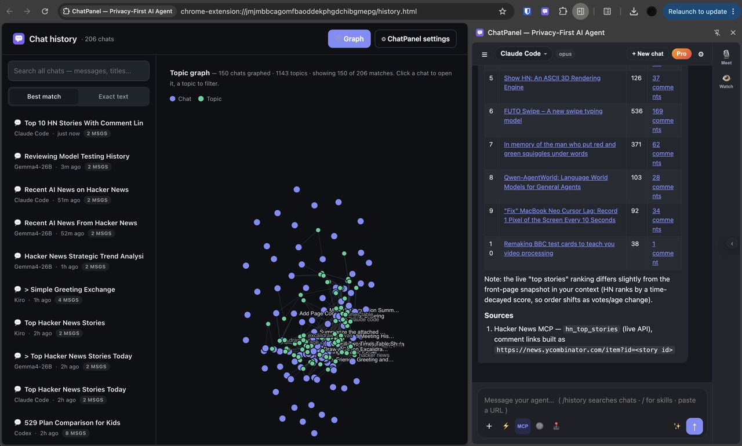Open the Top Hacker News Stories chat by Kiro
This screenshot has width=742, height=446.
79,328
